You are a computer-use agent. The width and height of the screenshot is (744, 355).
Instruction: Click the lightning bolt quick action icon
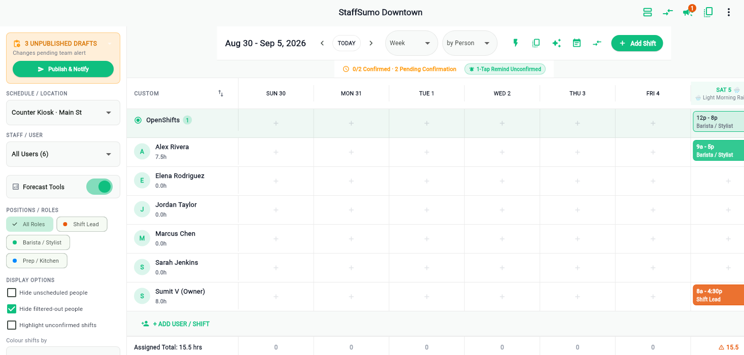click(516, 43)
